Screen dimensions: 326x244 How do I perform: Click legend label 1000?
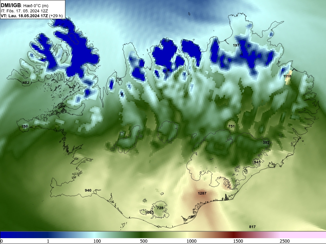click(191, 241)
